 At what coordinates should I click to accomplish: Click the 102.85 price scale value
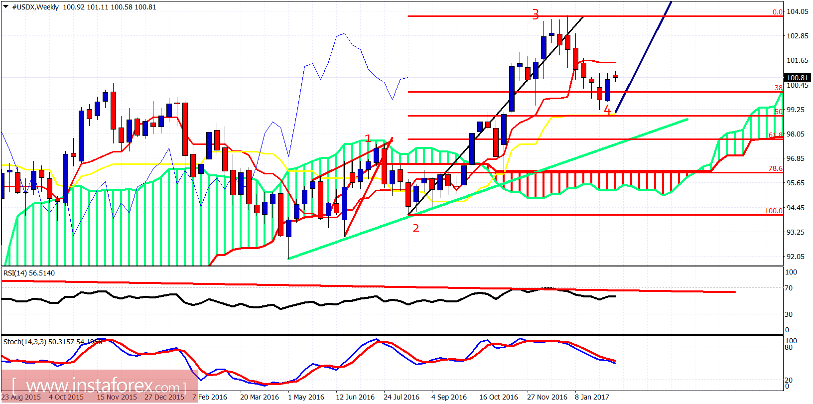click(798, 36)
